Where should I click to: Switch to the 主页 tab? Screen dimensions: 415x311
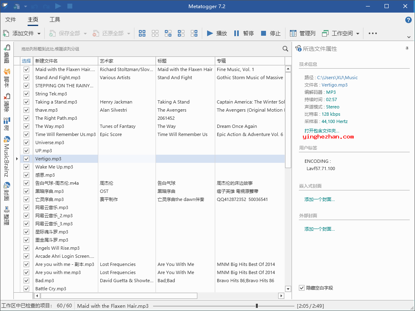click(x=33, y=19)
